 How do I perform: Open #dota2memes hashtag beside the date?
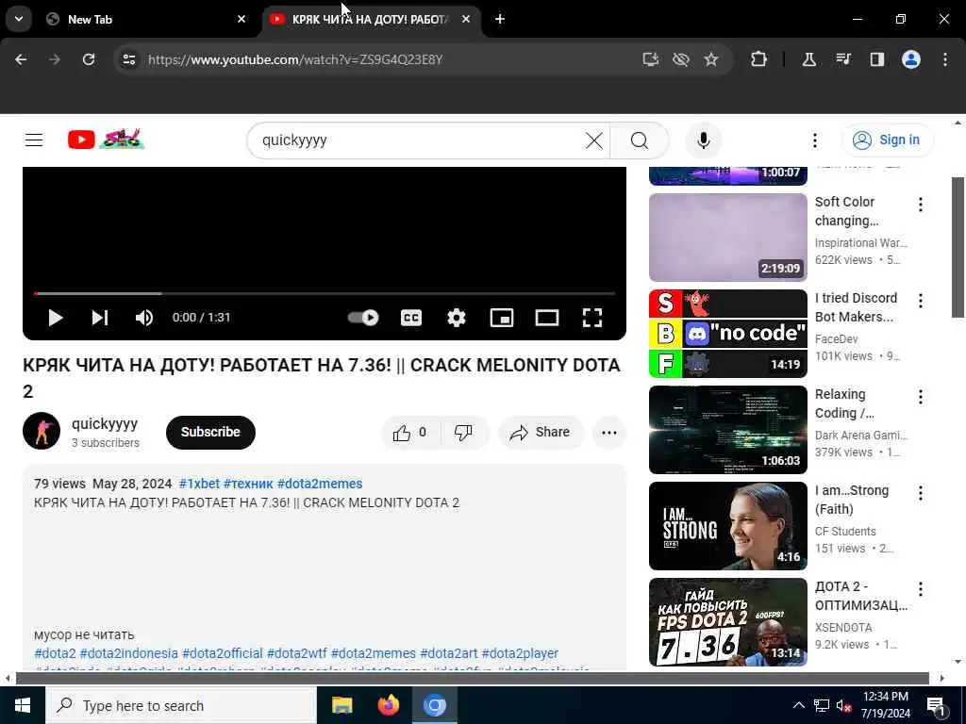pos(320,484)
